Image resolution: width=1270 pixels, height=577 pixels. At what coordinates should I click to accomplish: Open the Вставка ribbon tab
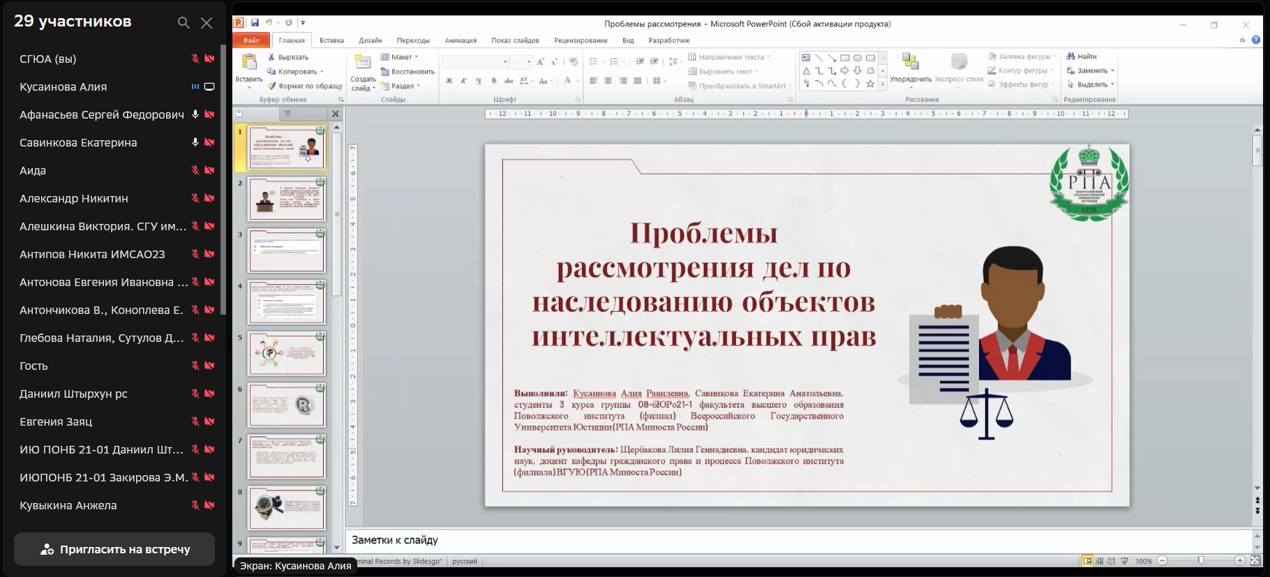click(x=331, y=40)
